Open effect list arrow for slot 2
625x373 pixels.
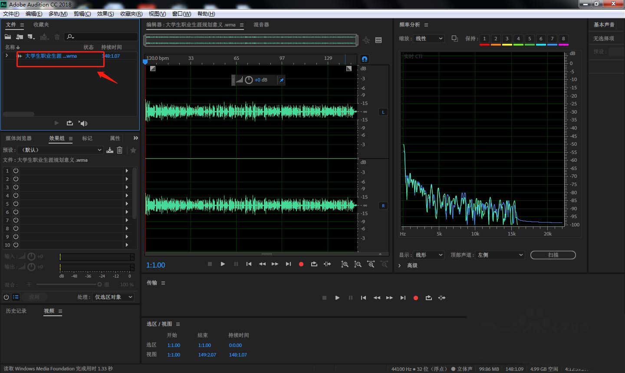click(x=127, y=179)
